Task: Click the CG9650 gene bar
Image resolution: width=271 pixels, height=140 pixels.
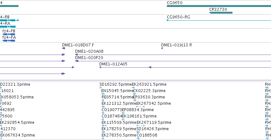Action: coord(219,6)
